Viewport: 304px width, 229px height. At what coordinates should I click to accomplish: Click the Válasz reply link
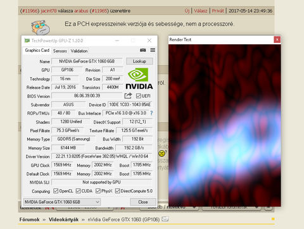(x=201, y=11)
